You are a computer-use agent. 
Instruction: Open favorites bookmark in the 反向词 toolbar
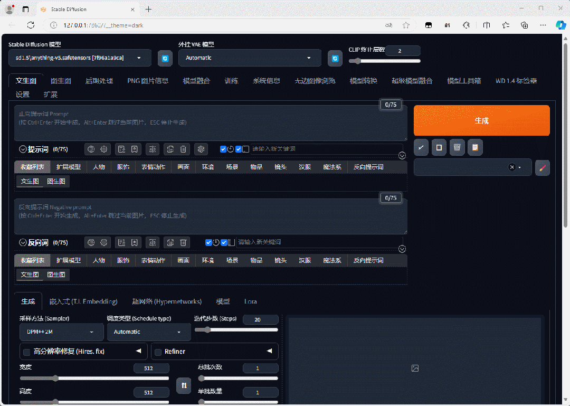[135, 243]
